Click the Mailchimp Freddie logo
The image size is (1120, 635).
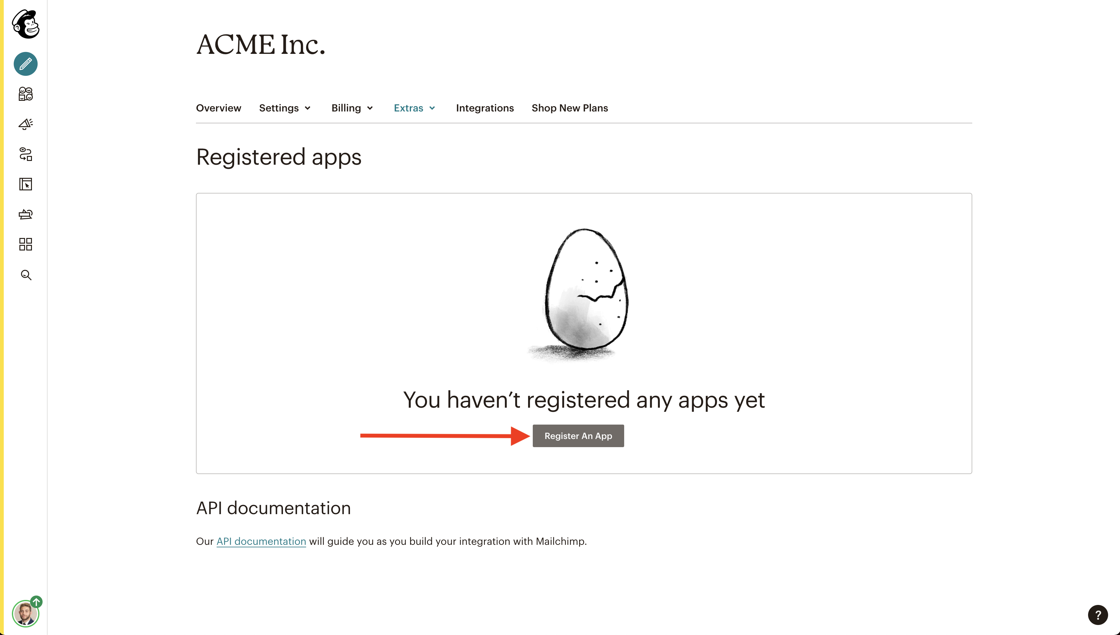(x=26, y=24)
